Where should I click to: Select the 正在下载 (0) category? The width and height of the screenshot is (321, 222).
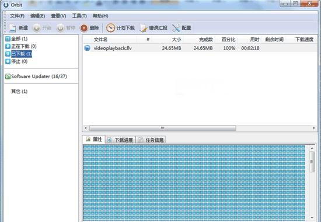pos(21,46)
